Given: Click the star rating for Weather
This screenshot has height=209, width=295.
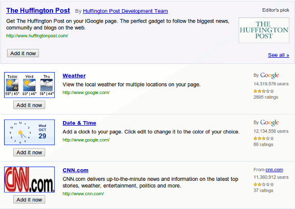Looking at the screenshot, I should (264, 91).
